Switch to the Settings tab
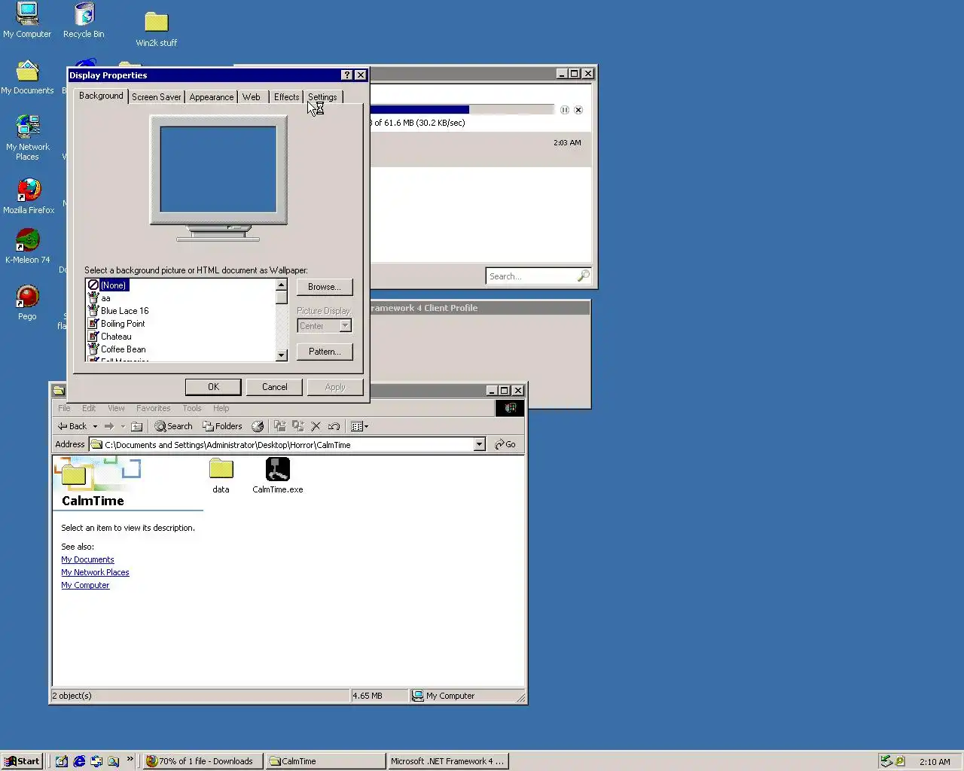 [x=322, y=97]
